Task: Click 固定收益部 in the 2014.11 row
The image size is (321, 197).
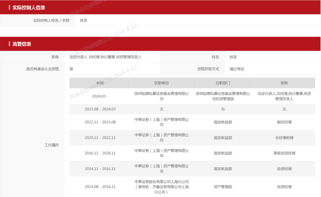Action: pos(223,168)
